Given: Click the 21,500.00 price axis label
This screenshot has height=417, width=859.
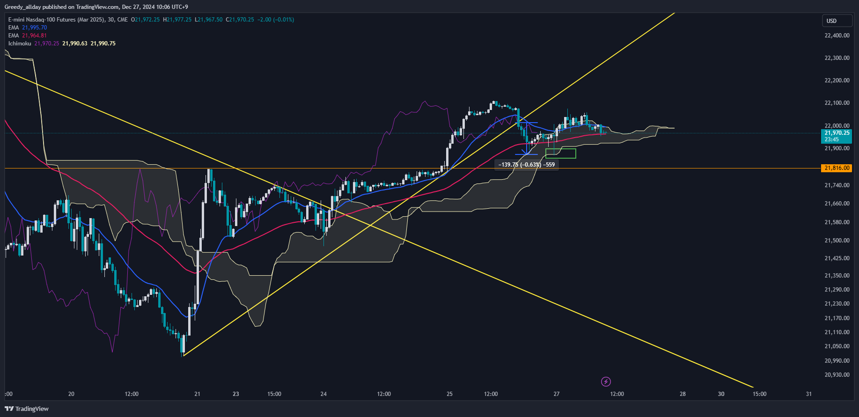Looking at the screenshot, I should 837,241.
